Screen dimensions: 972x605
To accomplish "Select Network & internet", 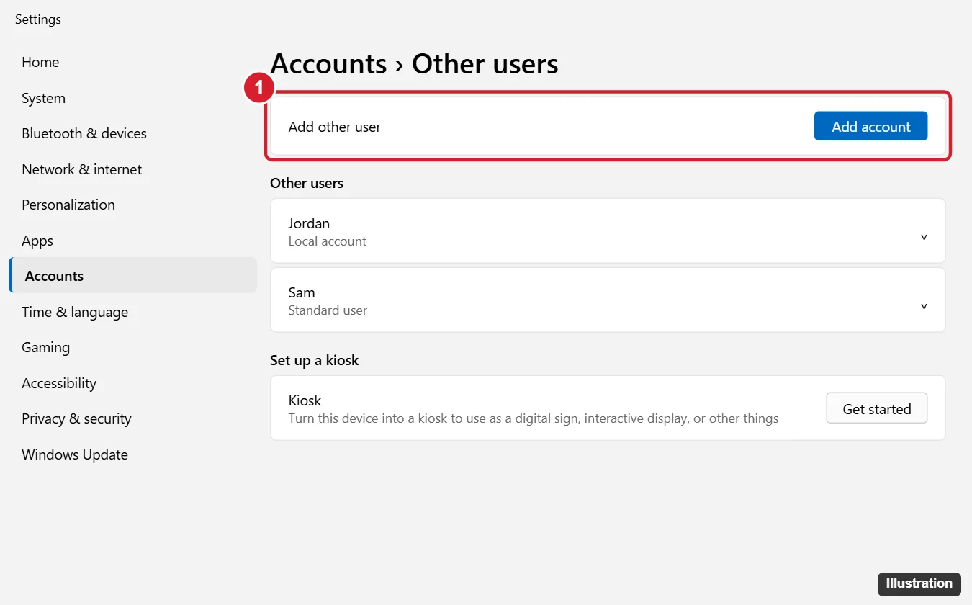I will pyautogui.click(x=82, y=169).
